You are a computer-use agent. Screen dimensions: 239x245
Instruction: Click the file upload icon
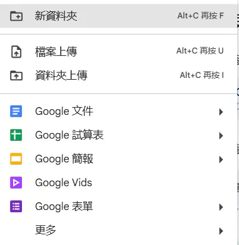(x=16, y=52)
